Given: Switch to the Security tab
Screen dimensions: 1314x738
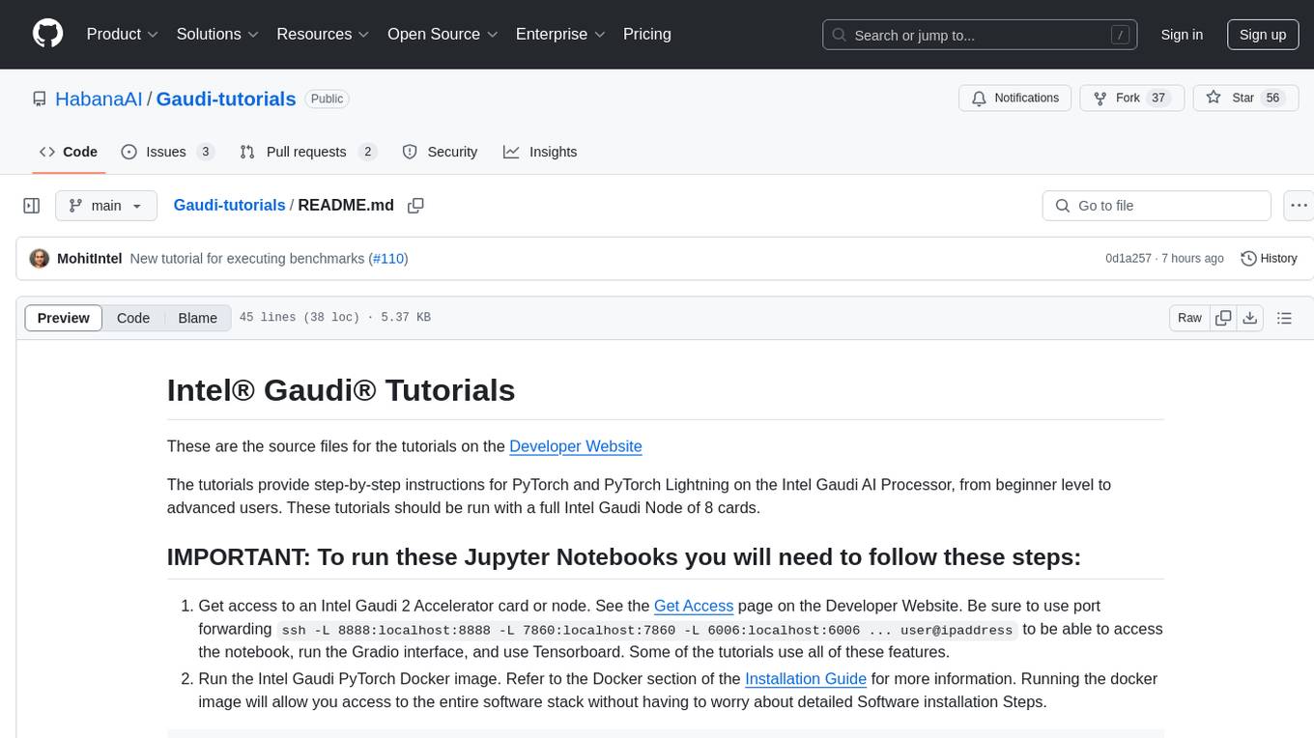Looking at the screenshot, I should tap(440, 152).
